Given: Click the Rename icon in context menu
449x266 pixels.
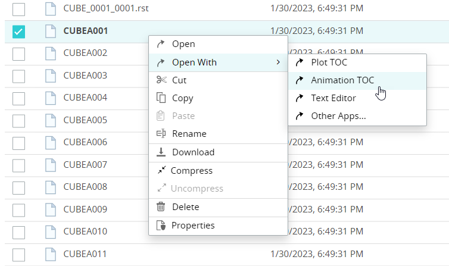Looking at the screenshot, I should 161,134.
